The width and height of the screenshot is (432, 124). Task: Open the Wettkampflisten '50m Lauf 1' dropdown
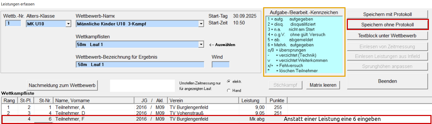click(201, 44)
